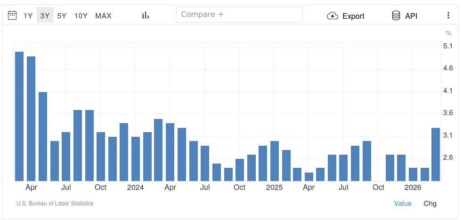Switch to the 10Y time range
Image resolution: width=463 pixels, height=220 pixels.
click(81, 16)
